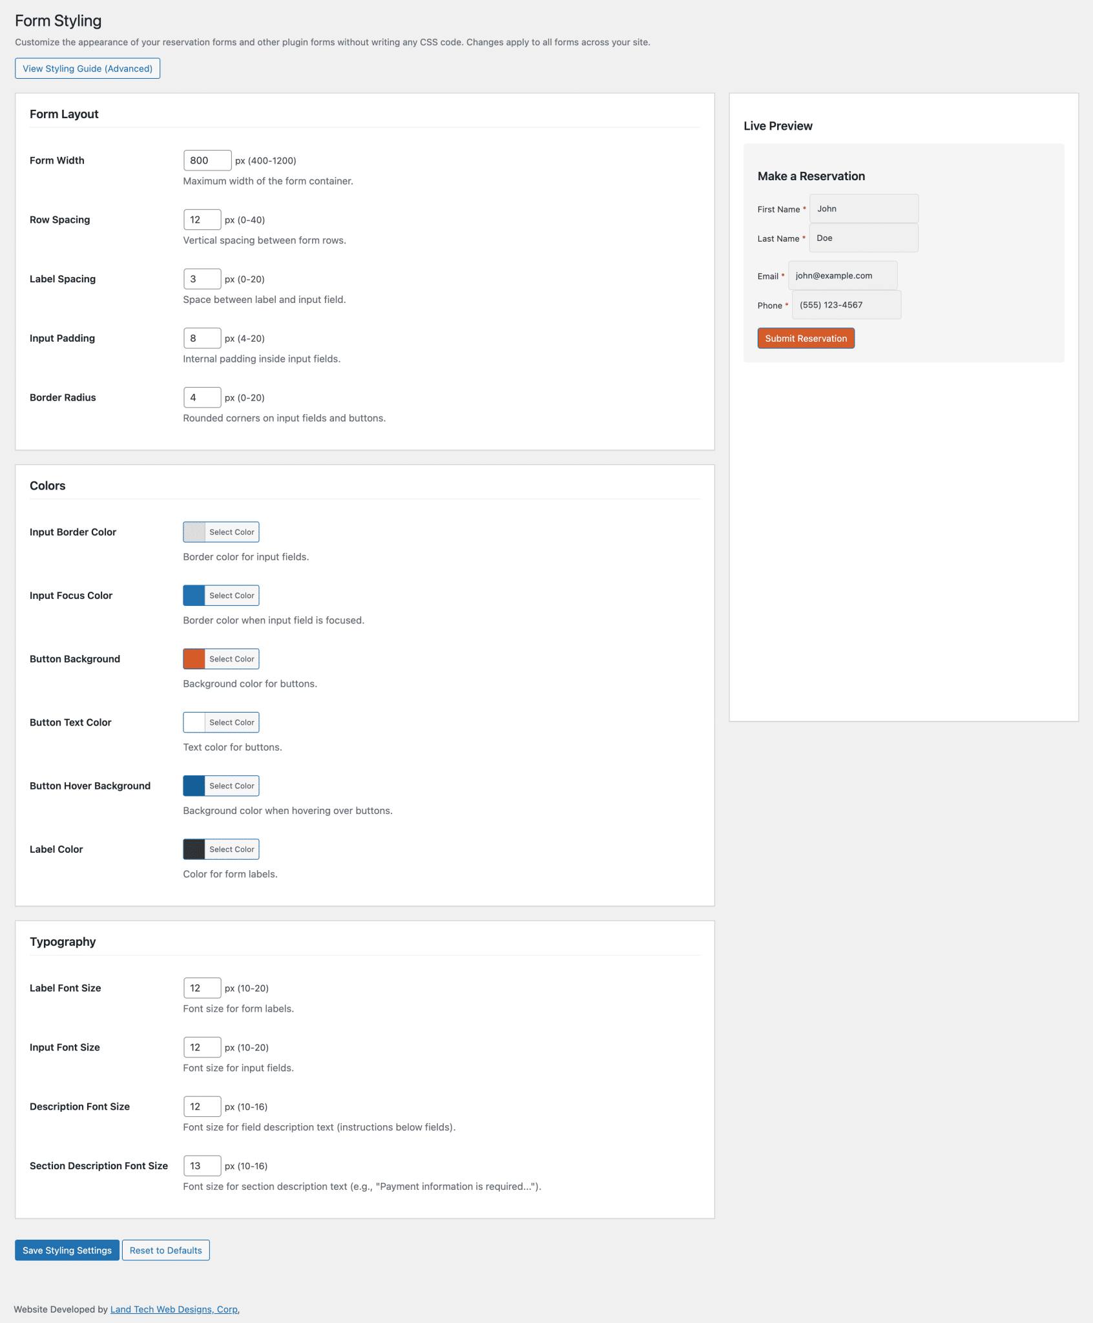Open the Input Border Color picker
Screen dimensions: 1093x1323
tap(231, 532)
